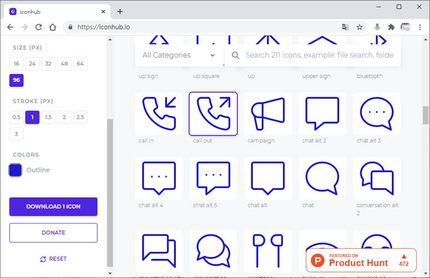Click the 'bluetooth' icon label
The image size is (430, 278).
[370, 76]
